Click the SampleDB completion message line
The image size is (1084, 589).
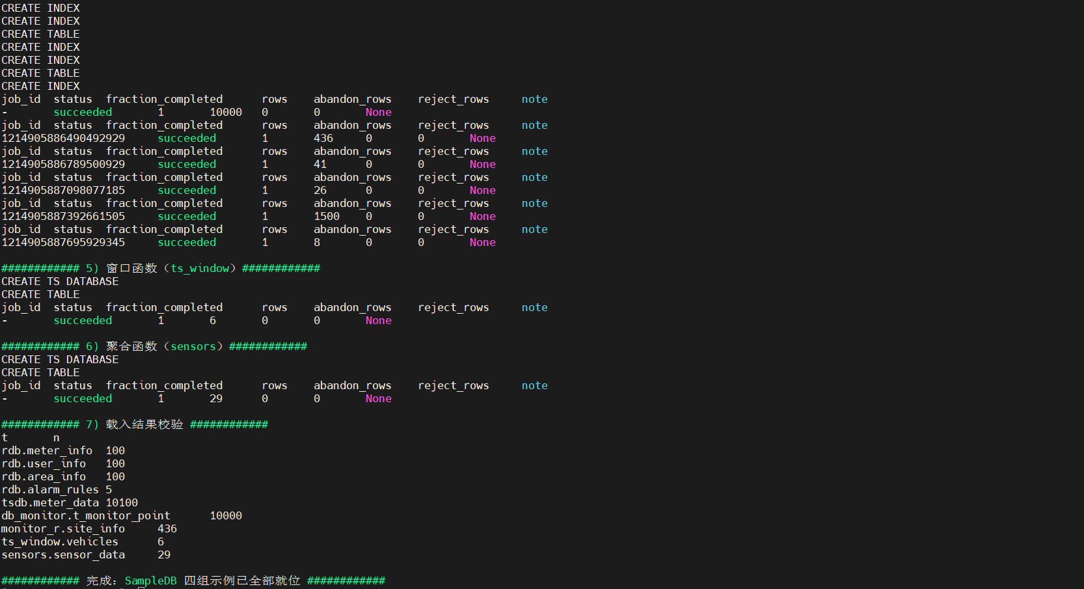(x=193, y=581)
